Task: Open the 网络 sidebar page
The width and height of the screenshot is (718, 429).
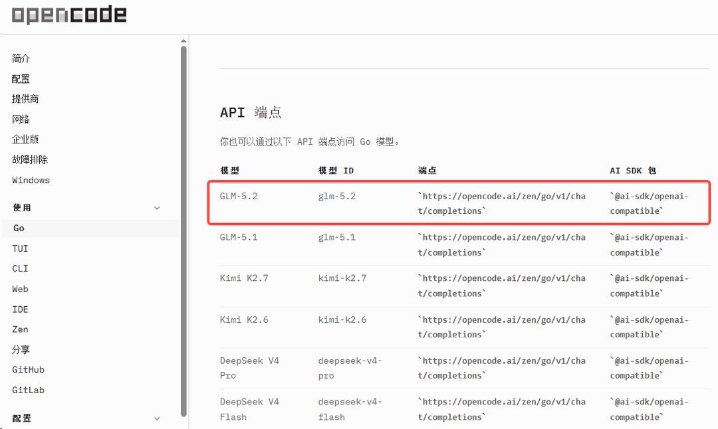Action: pos(21,120)
